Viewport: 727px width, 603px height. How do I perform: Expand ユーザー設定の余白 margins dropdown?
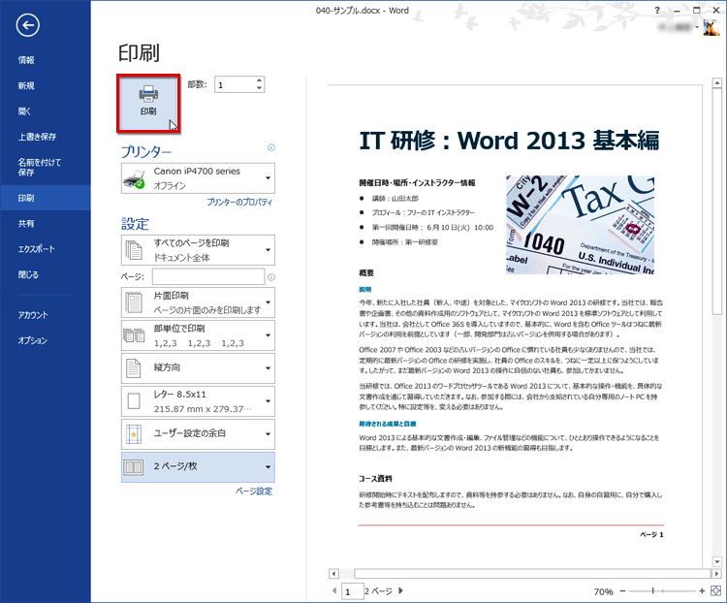pyautogui.click(x=198, y=434)
